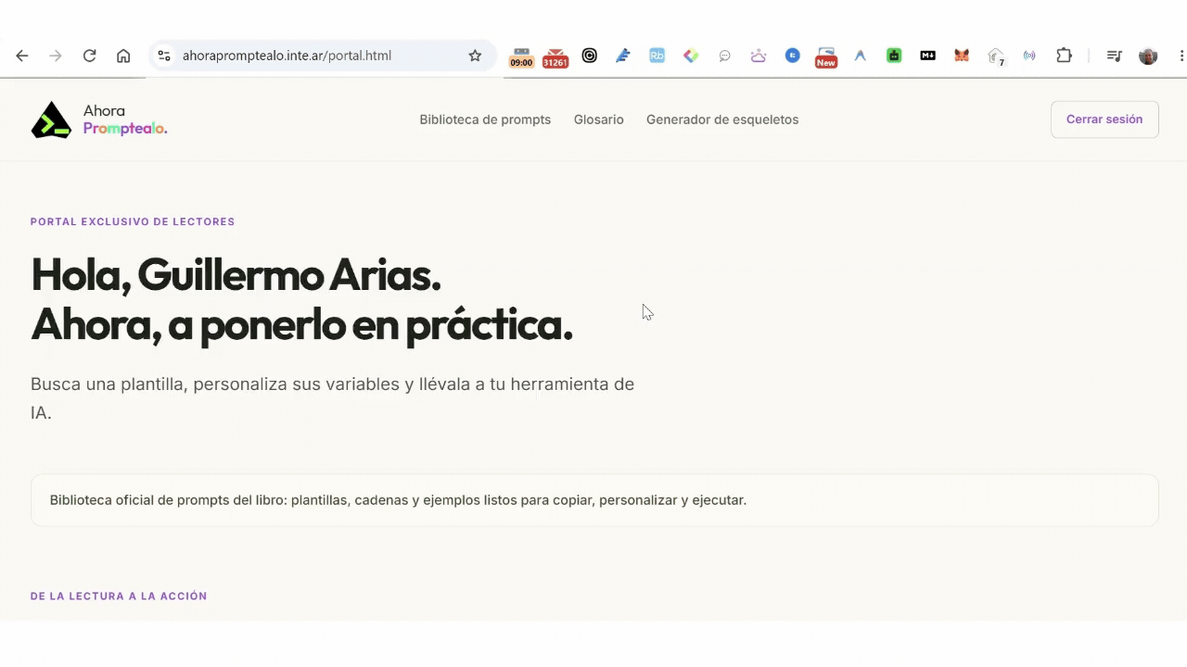Click the blue feather pen extension icon
The width and height of the screenshot is (1187, 667).
(623, 56)
